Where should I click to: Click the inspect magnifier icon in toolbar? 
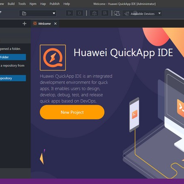click(x=105, y=13)
